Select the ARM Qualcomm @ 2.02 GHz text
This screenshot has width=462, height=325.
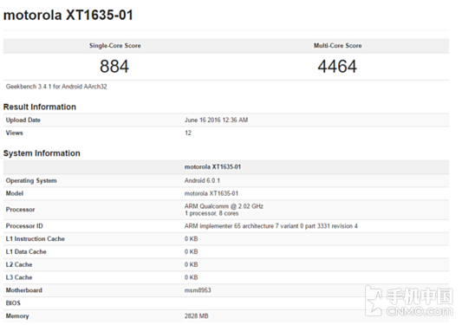[224, 206]
